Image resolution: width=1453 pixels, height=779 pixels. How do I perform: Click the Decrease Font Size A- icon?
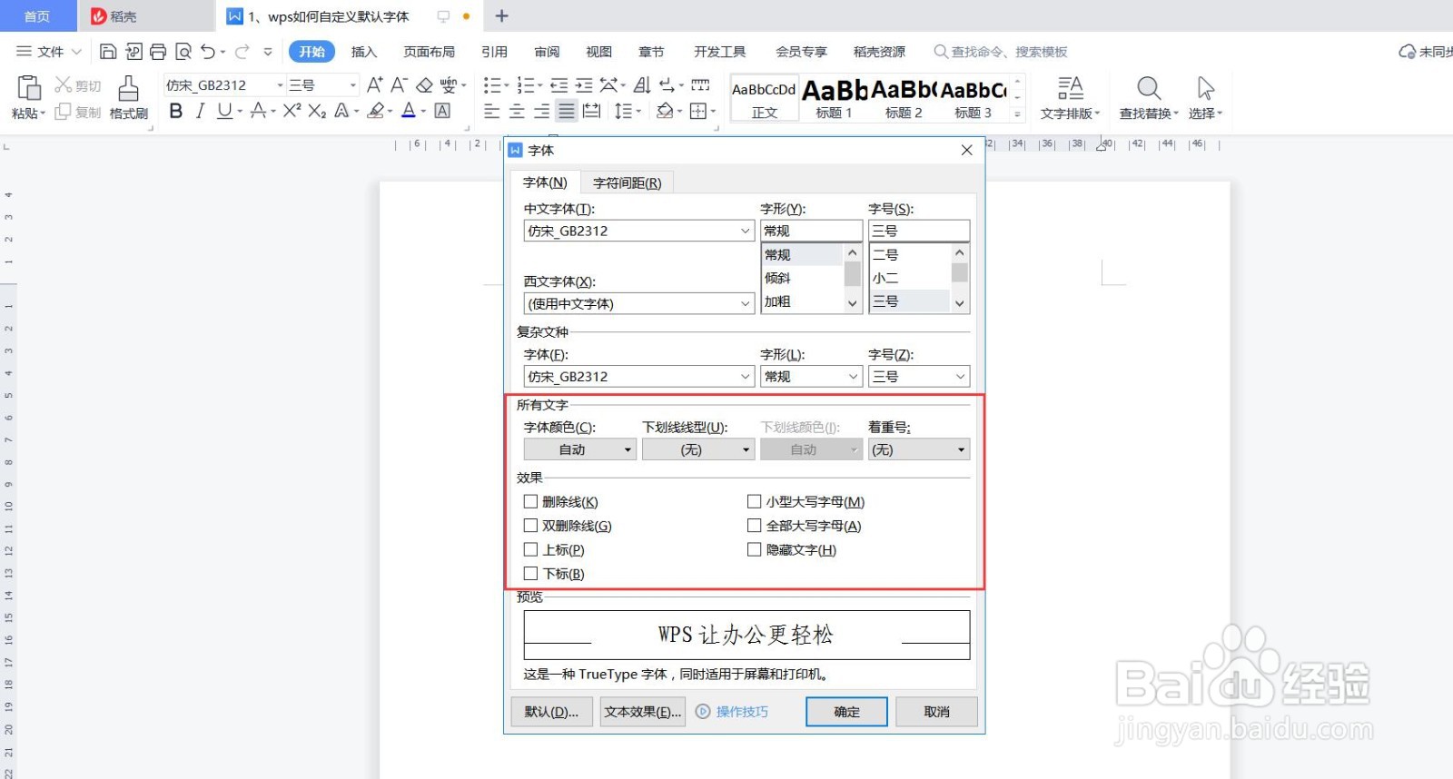click(400, 85)
